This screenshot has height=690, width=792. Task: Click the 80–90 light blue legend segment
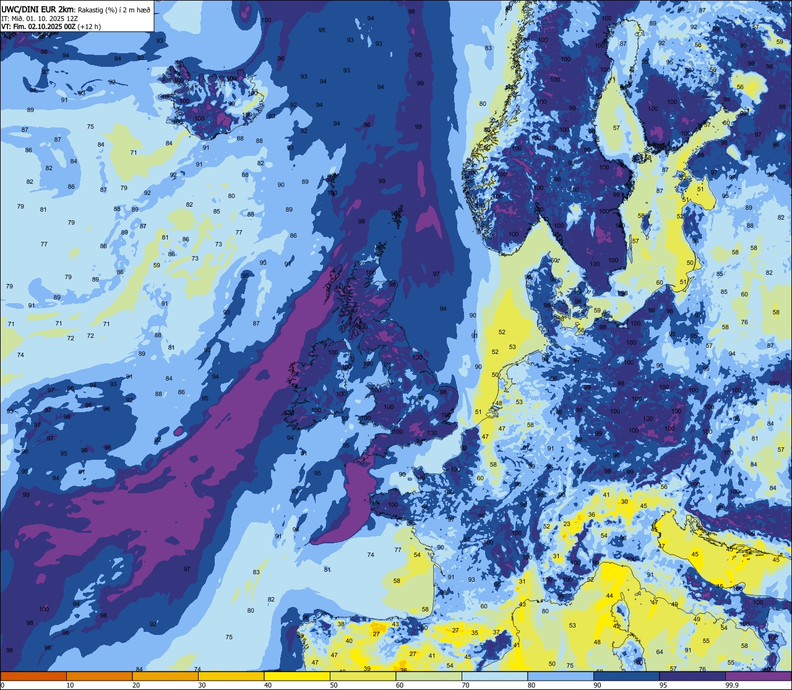(x=561, y=676)
